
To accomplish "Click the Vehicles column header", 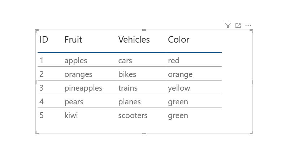I will 134,40.
